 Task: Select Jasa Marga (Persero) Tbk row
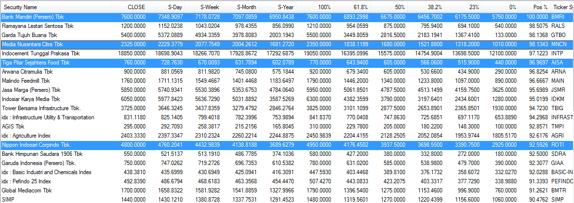[x=287, y=90]
